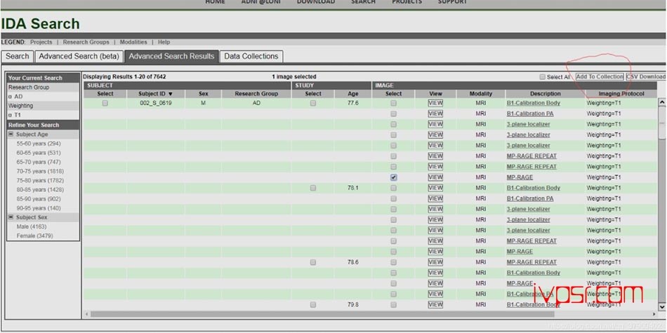Remove the T1 weighting filter
667x333 pixels.
[x=10, y=115]
